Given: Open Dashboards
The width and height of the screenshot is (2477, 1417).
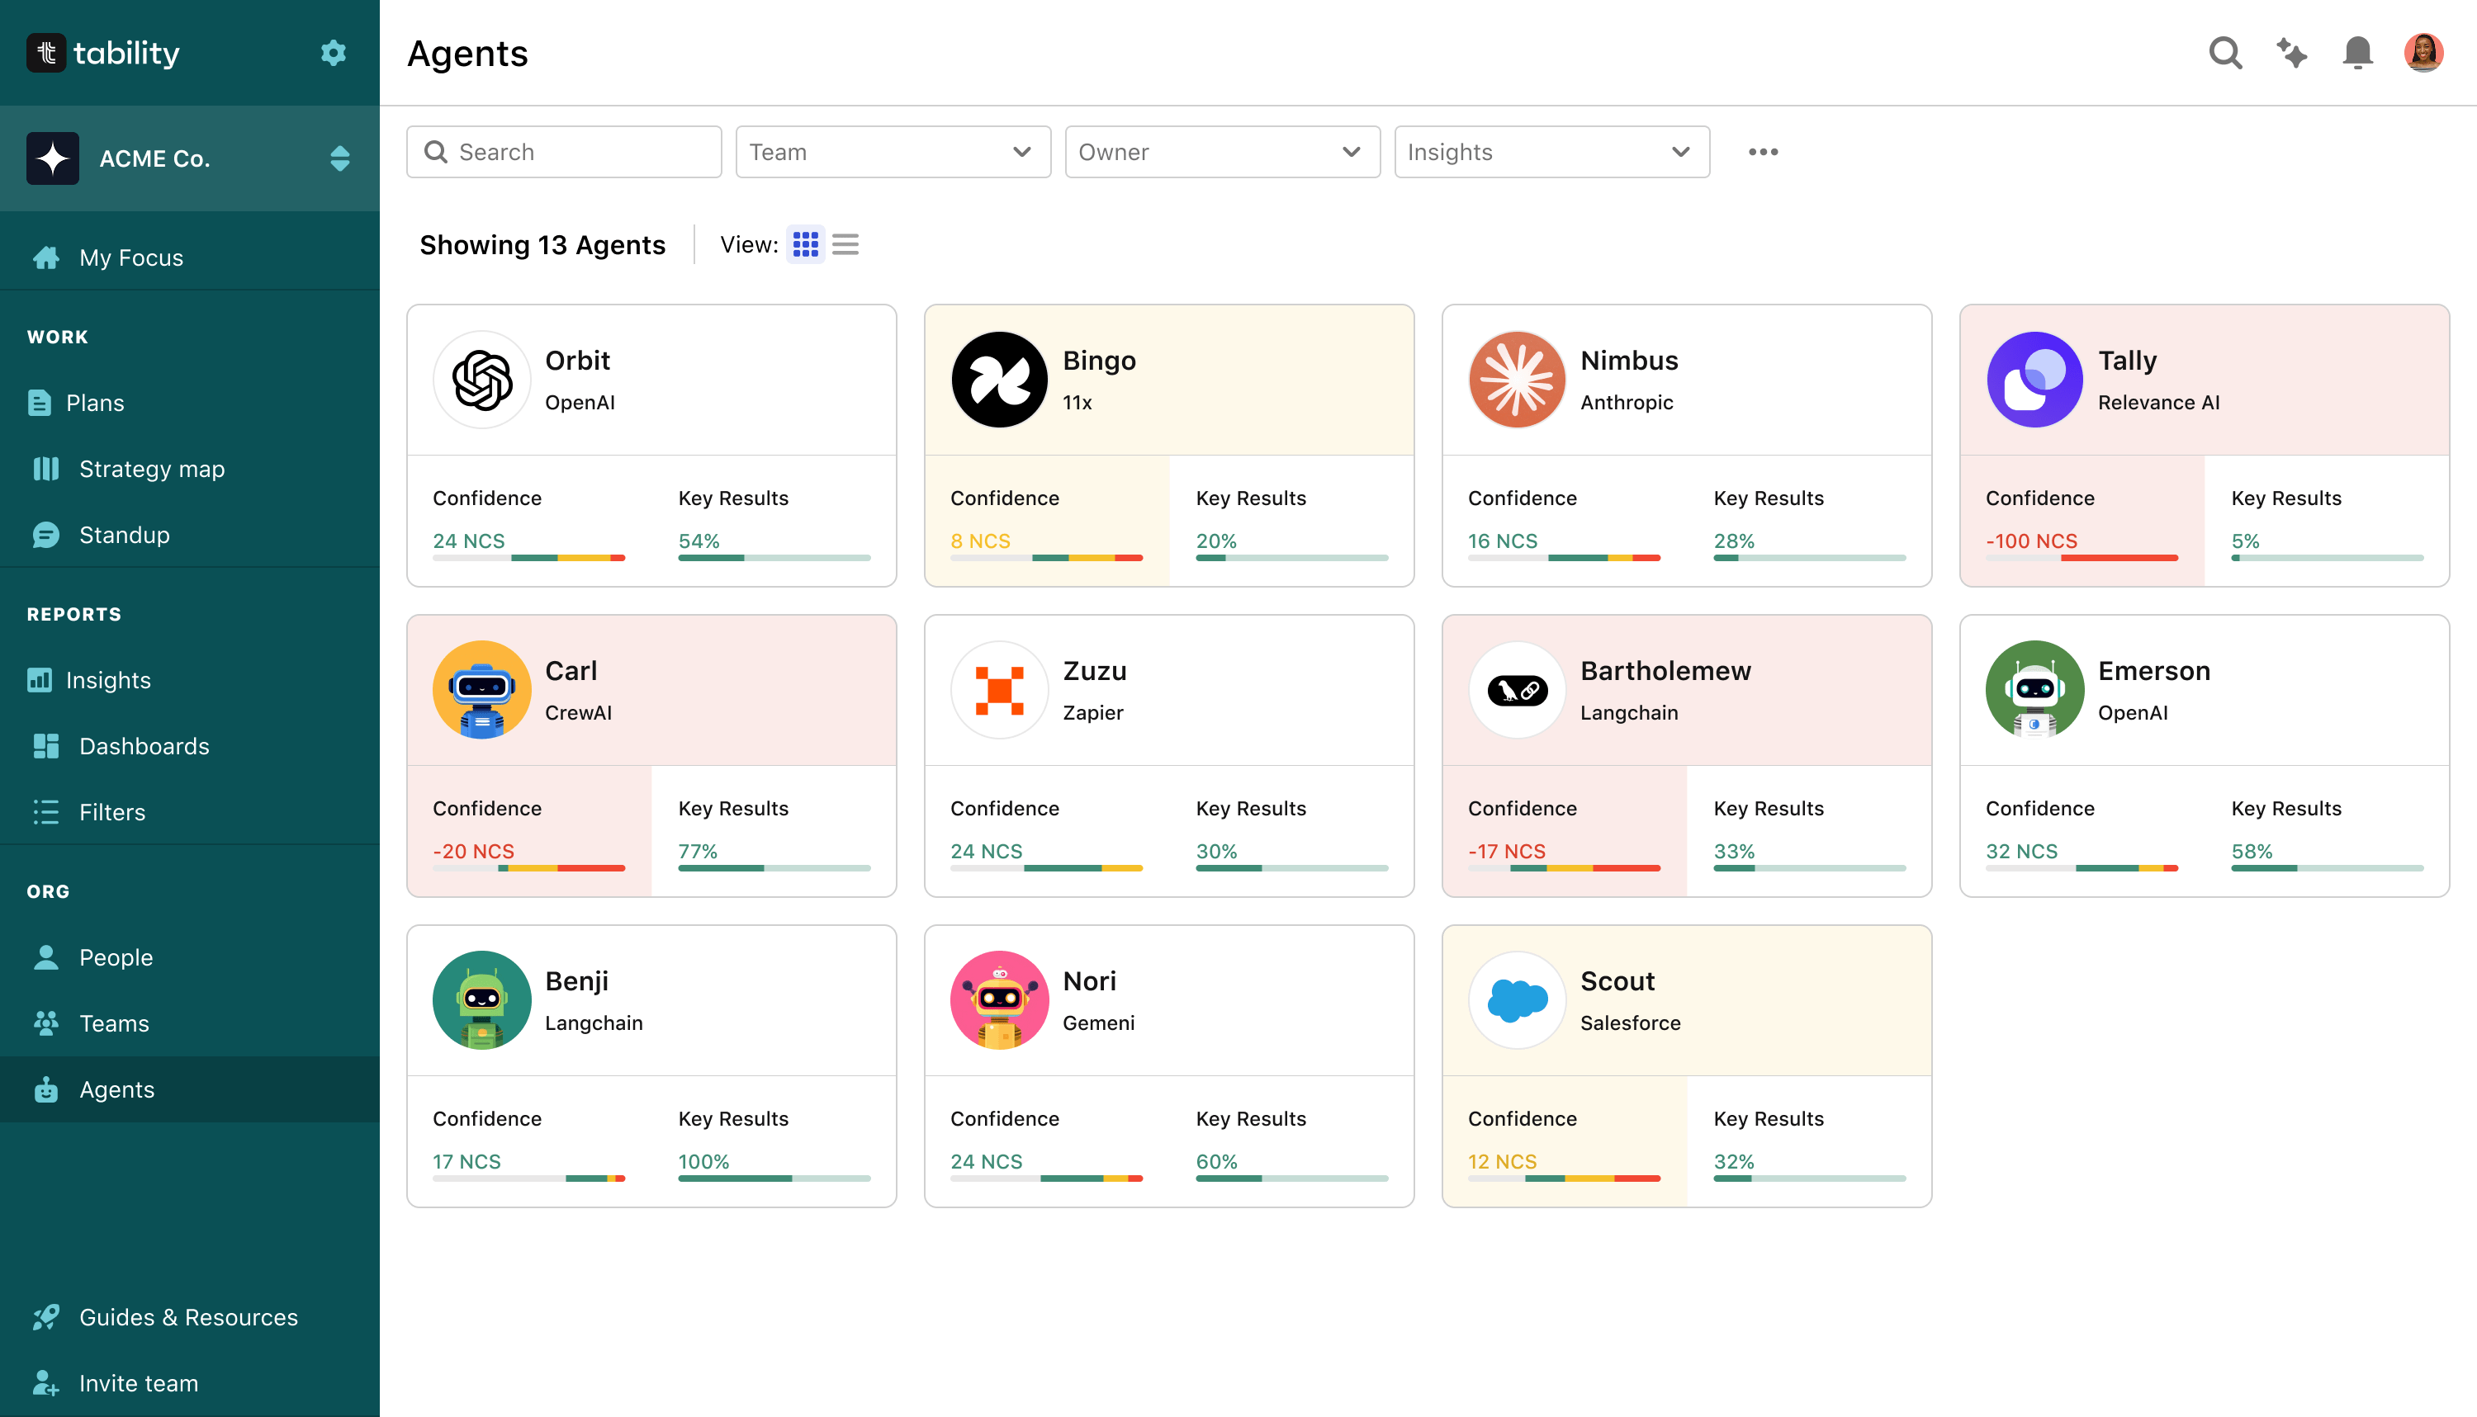Looking at the screenshot, I should point(190,745).
